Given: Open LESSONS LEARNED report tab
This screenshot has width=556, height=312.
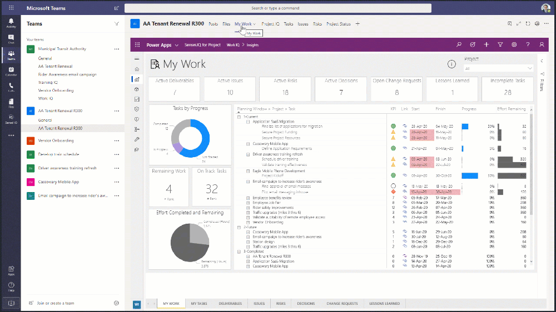Looking at the screenshot, I should 384,304.
